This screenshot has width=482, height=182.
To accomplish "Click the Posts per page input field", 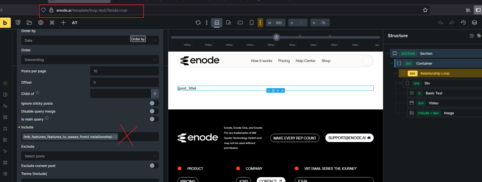I will click(125, 71).
